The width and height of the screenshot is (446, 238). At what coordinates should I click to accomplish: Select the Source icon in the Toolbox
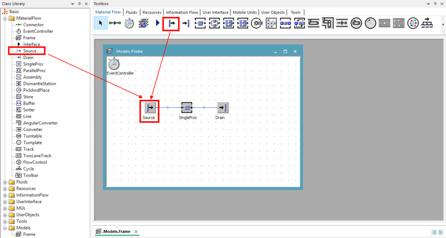pyautogui.click(x=172, y=23)
